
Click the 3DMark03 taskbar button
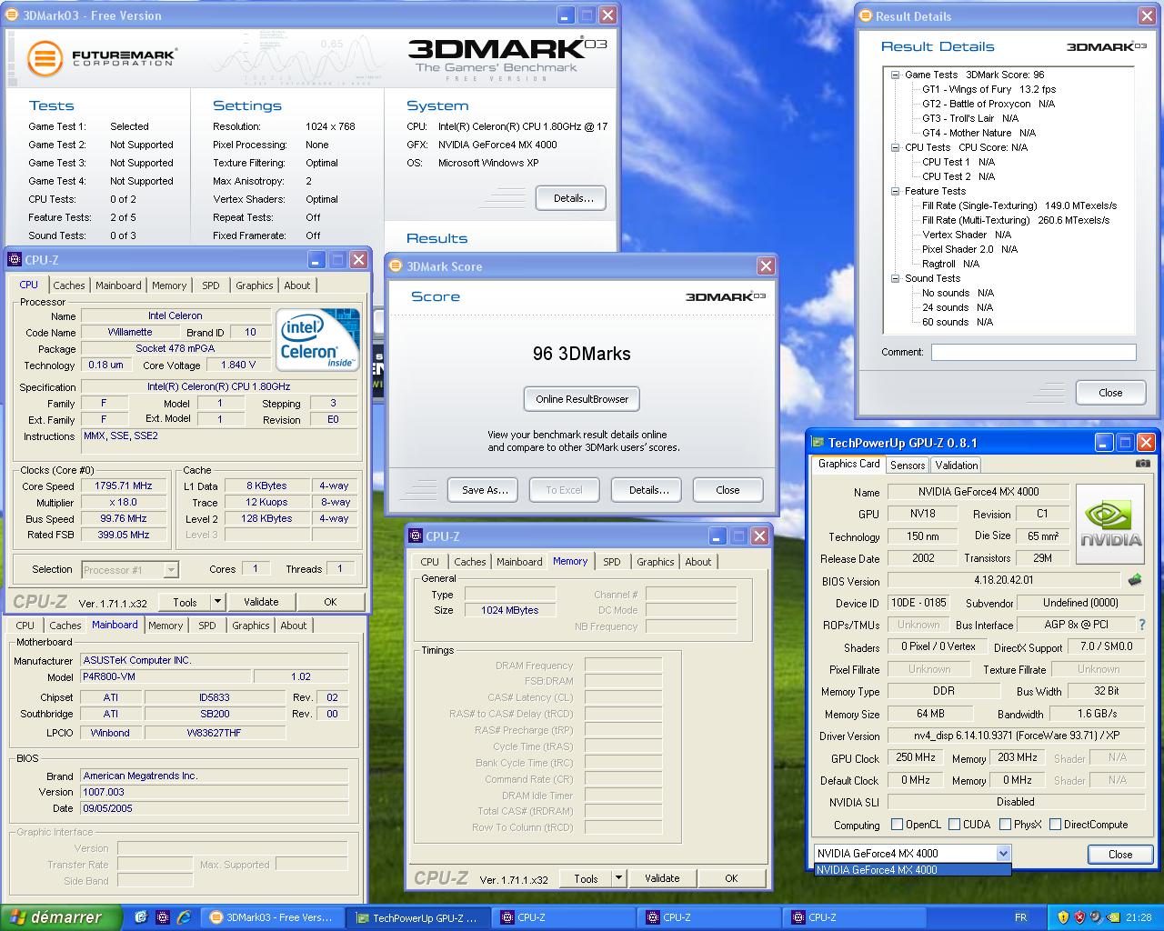point(271,917)
